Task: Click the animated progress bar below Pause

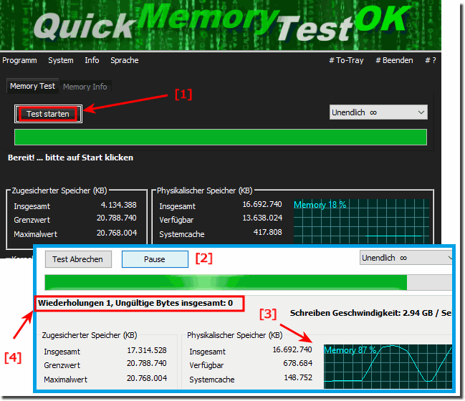Action: coord(248,282)
